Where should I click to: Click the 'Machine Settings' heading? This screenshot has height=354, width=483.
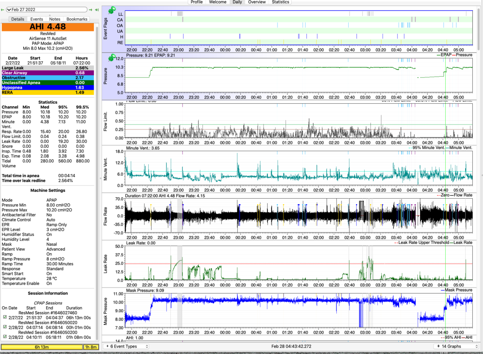click(x=48, y=191)
